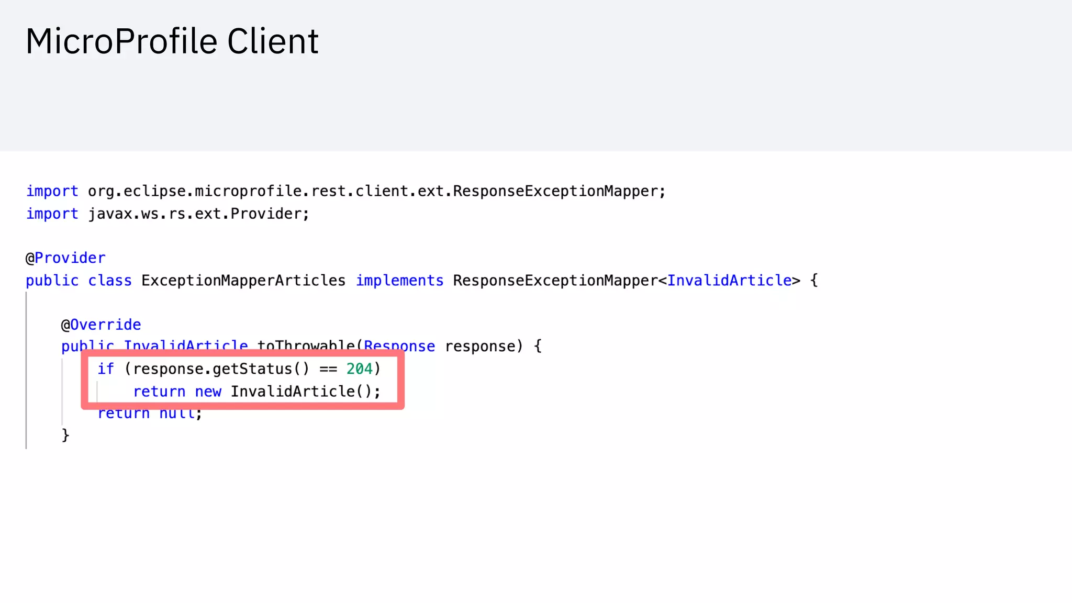Click the 'ExceptionMapperArticles' class name
The height and width of the screenshot is (603, 1072).
(243, 281)
